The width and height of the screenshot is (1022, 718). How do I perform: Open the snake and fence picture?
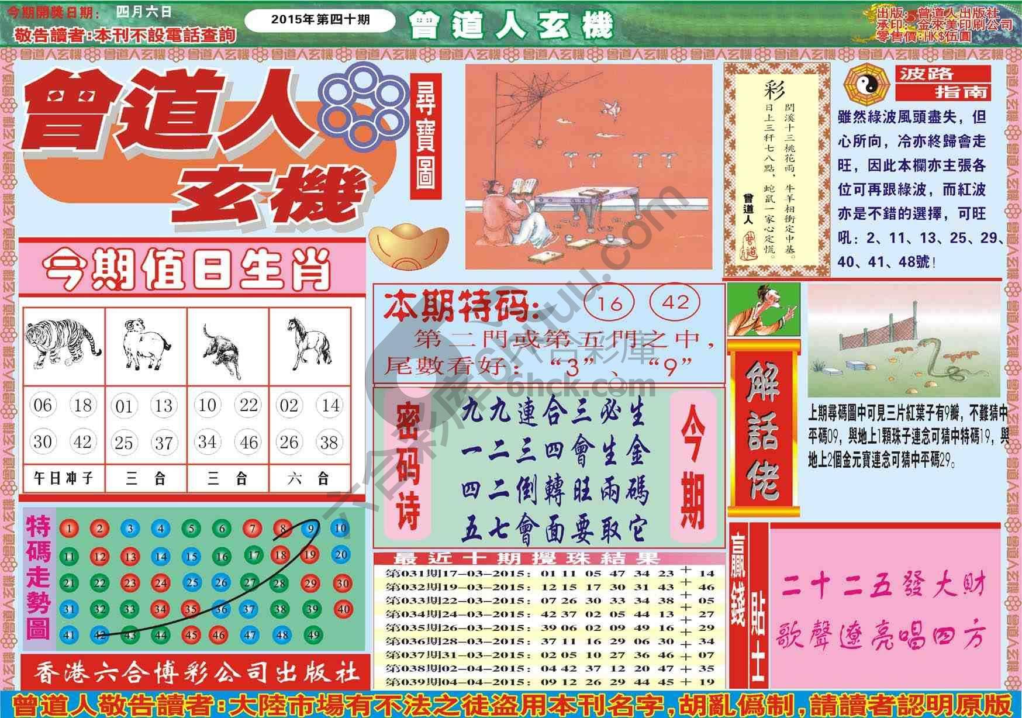904,341
